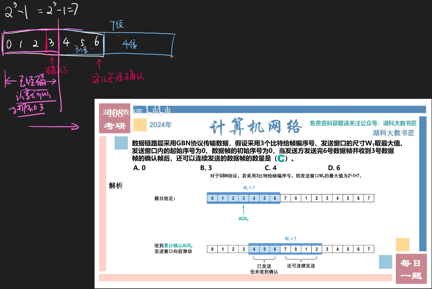Image resolution: width=432 pixels, height=289 pixels.
Task: Click the 已发送但未收到确认 brace label
Action: tap(264, 269)
